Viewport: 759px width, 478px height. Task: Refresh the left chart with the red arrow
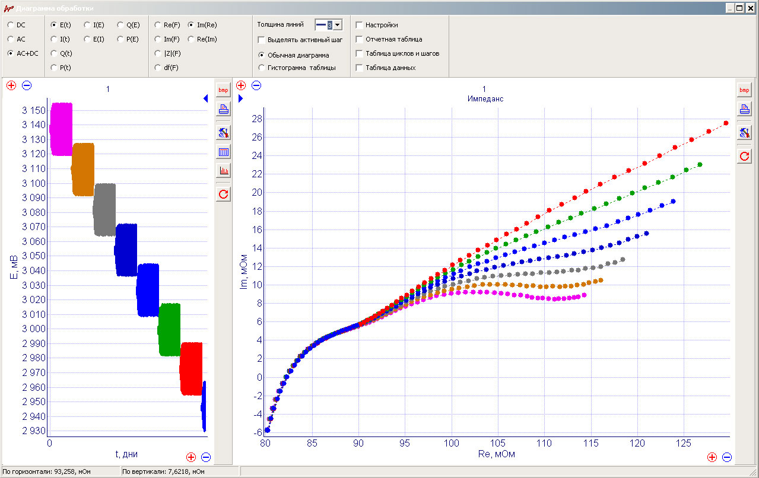pyautogui.click(x=223, y=194)
